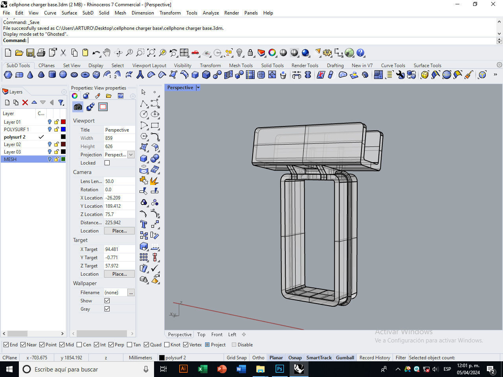Image resolution: width=503 pixels, height=377 pixels.
Task: Click the Options gear icon in toolbar
Action: point(327,53)
